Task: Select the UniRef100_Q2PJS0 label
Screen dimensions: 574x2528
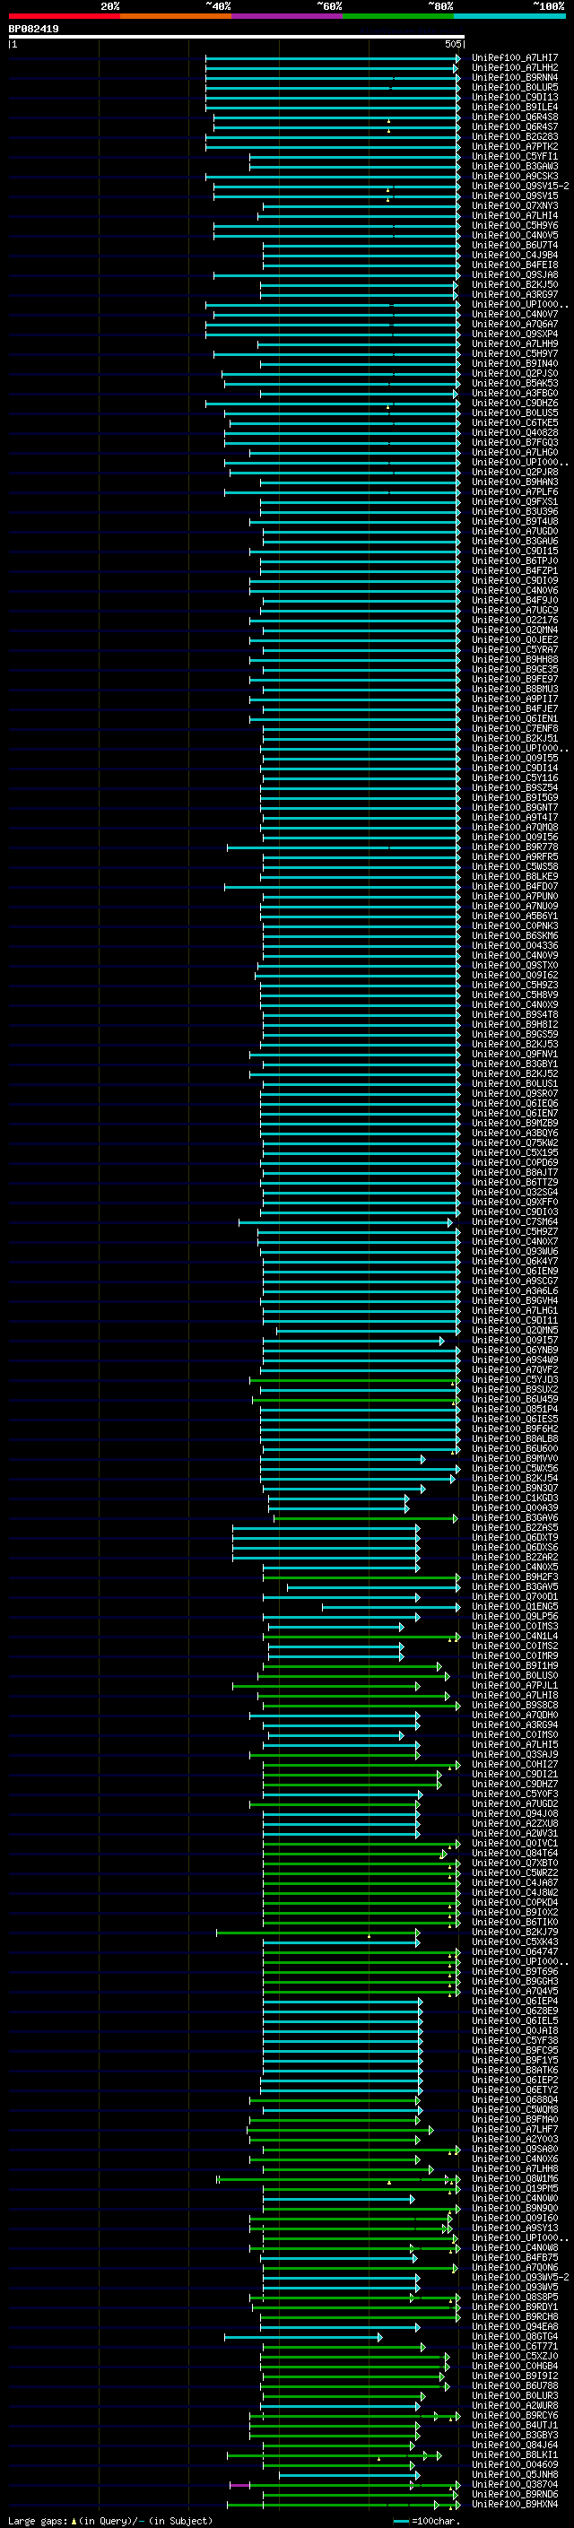Action: pos(514,374)
